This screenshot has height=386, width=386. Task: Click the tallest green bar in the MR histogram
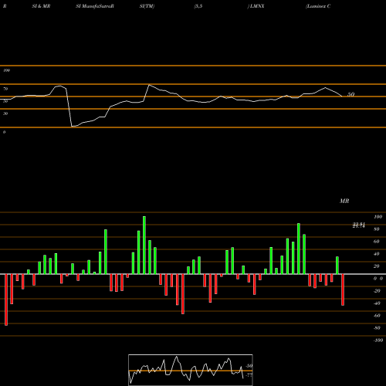pos(144,245)
